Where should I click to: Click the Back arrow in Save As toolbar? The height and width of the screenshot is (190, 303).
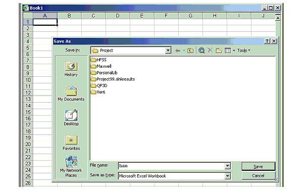[x=178, y=51]
